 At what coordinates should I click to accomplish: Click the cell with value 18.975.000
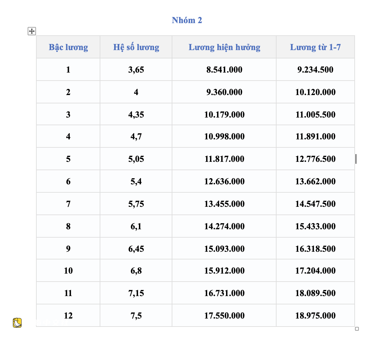(x=315, y=316)
